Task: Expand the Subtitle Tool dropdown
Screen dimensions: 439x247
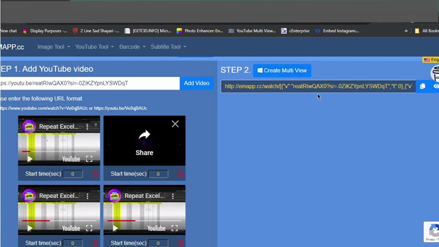Action: pyautogui.click(x=168, y=47)
